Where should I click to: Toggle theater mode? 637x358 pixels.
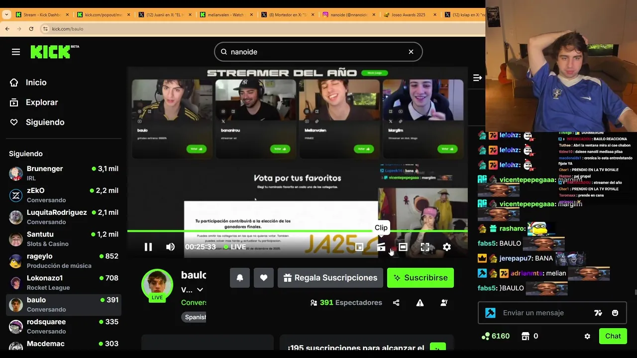click(403, 247)
